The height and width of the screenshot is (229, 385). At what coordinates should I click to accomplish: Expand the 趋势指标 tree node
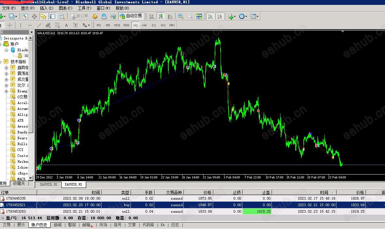7,68
